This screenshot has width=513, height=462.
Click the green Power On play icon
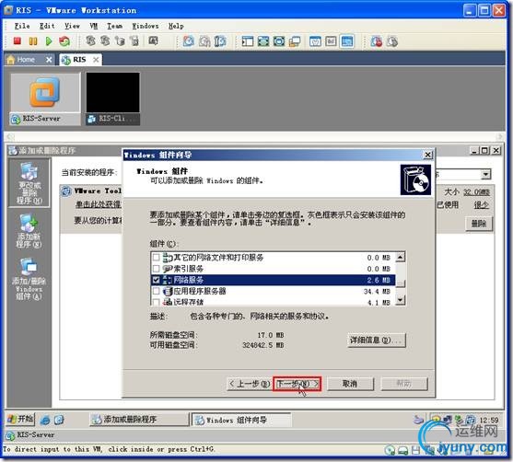(49, 40)
